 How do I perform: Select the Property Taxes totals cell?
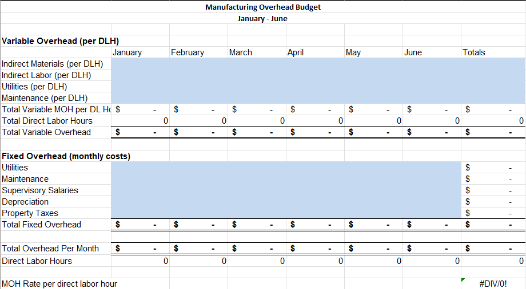pyautogui.click(x=493, y=213)
